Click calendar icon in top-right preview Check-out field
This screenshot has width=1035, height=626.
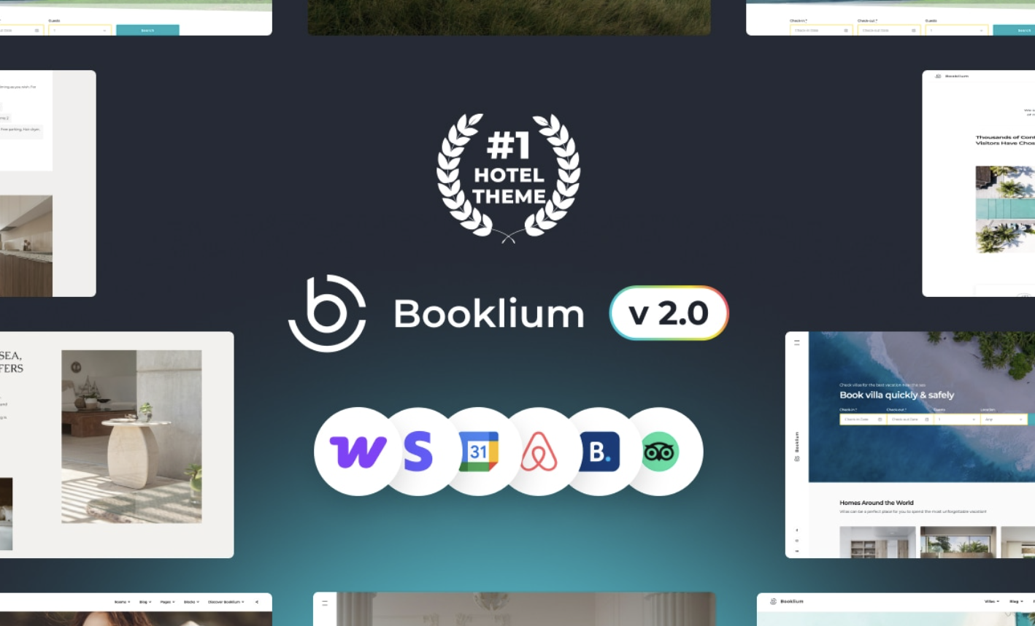click(912, 31)
